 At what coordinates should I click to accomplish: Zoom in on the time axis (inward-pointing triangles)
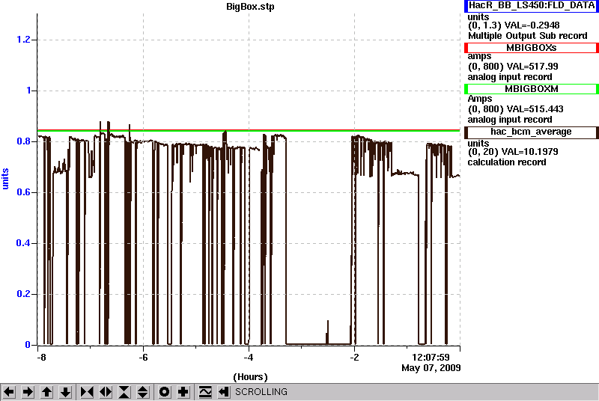coord(87,392)
